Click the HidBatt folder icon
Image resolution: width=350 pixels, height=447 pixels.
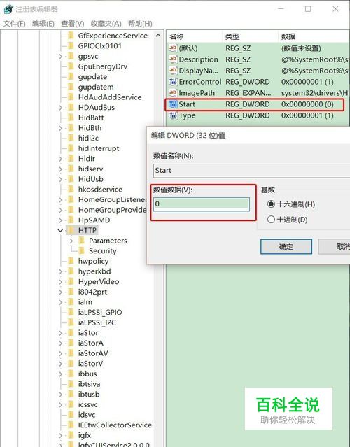coord(71,118)
